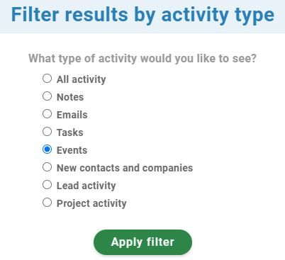Click 'New contacts and companies' label text

coord(125,168)
